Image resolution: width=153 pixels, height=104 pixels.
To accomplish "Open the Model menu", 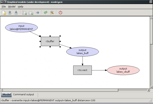I will pyautogui.click(x=12, y=6).
